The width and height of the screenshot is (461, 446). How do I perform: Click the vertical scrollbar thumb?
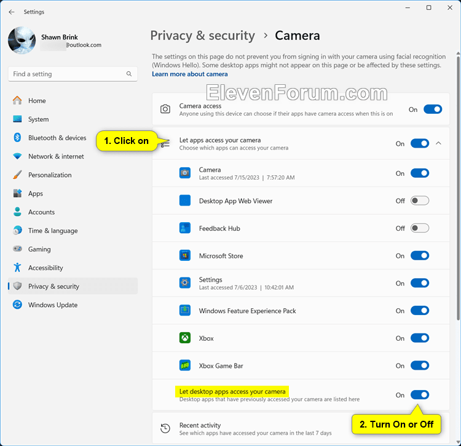(x=458, y=188)
